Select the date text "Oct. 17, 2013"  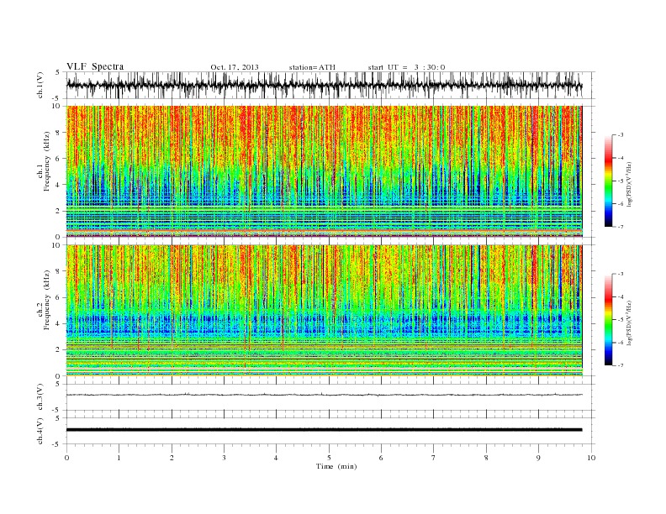click(x=235, y=67)
